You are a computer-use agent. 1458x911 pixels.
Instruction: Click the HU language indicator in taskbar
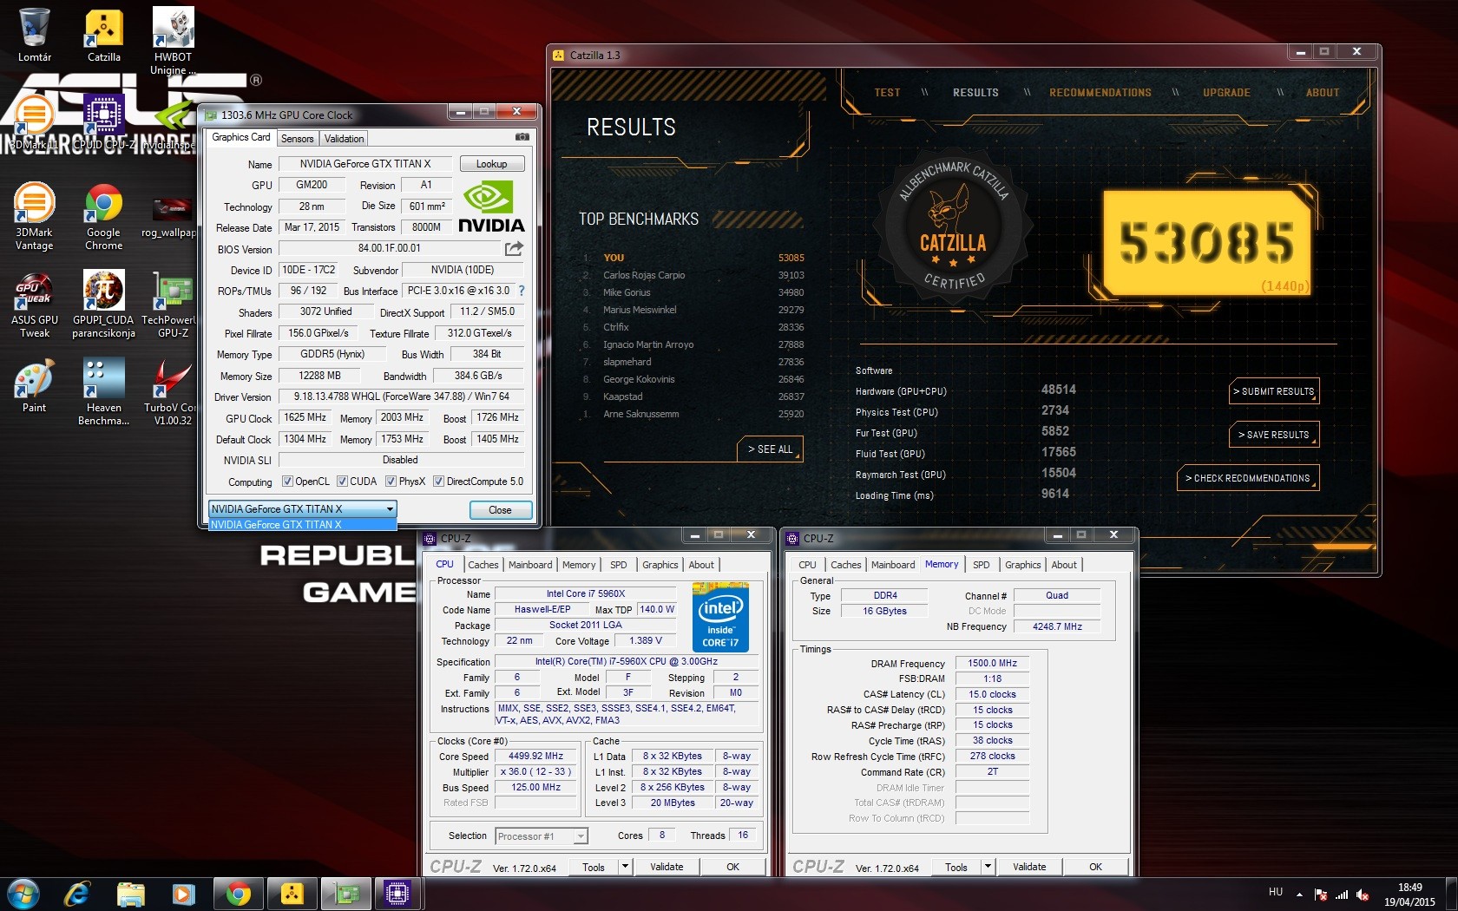[1276, 892]
